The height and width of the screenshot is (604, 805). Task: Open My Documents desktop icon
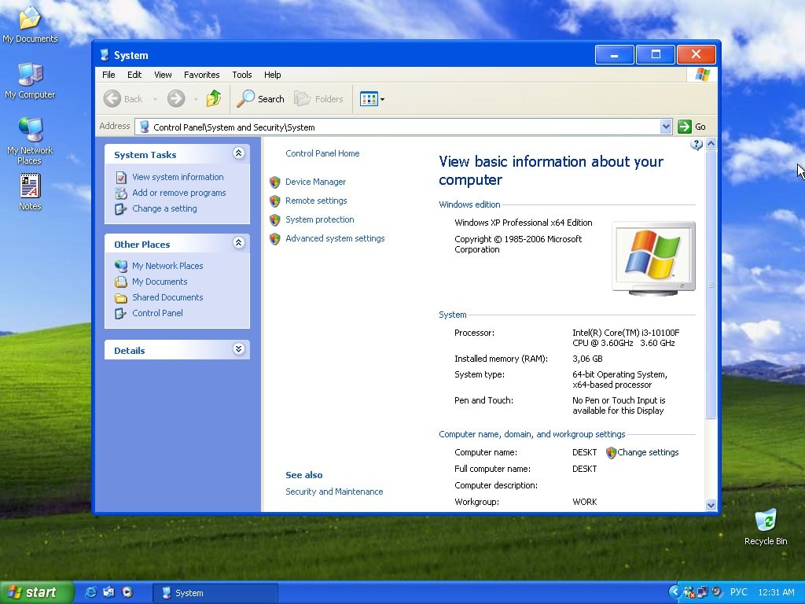tap(30, 24)
